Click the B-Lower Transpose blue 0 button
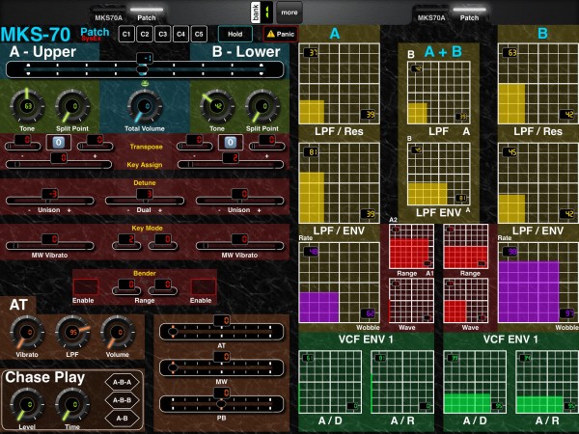This screenshot has height=434, width=579. click(x=231, y=142)
